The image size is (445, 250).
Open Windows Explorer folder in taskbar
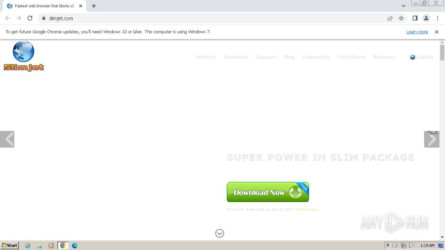point(39,245)
